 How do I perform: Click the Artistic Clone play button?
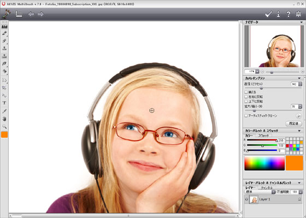(x=298, y=116)
